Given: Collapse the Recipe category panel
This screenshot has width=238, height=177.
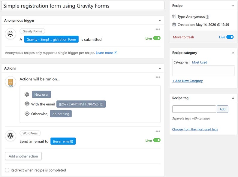Looking at the screenshot, I should [x=233, y=52].
